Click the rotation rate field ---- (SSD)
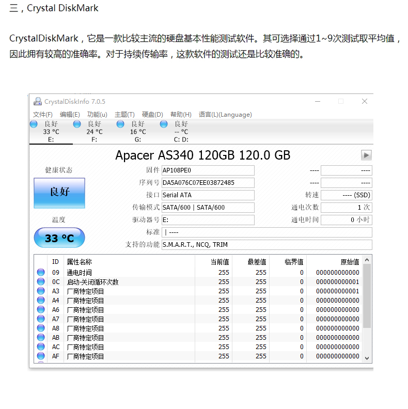Image resolution: width=408 pixels, height=409 pixels. [x=347, y=195]
